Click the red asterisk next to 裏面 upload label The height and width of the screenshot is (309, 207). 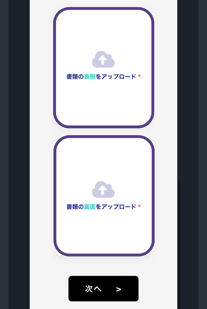click(139, 206)
